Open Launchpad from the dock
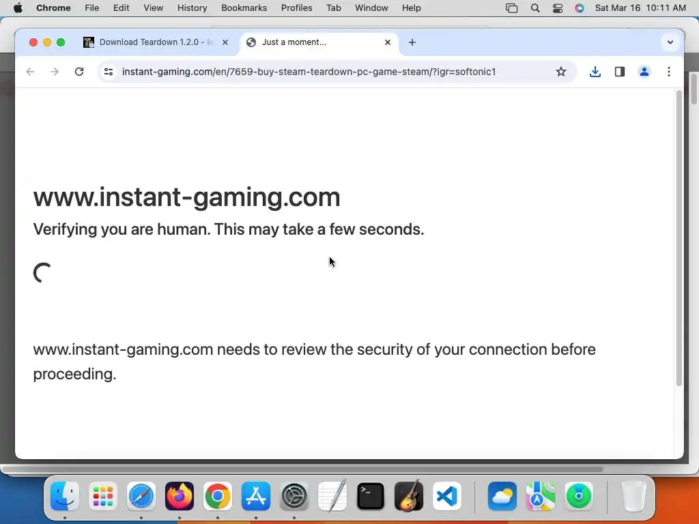The height and width of the screenshot is (524, 699). tap(103, 496)
